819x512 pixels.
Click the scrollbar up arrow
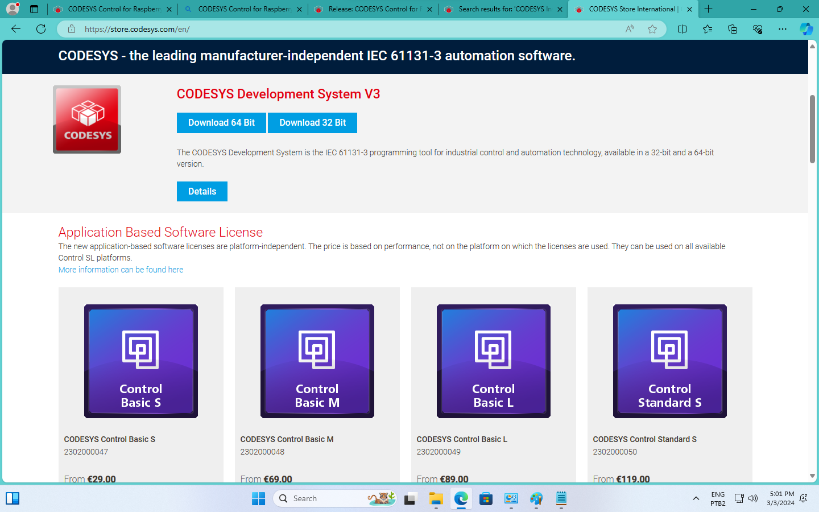click(x=812, y=46)
